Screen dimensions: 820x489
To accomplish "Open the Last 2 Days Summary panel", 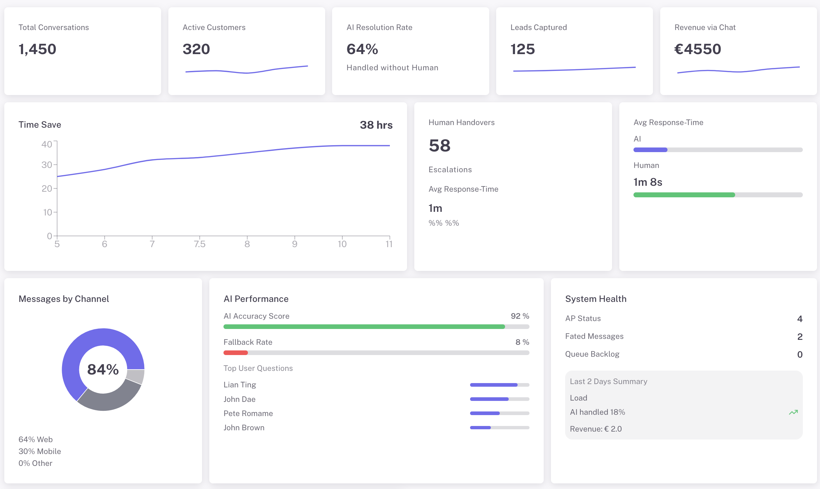I will (x=683, y=405).
